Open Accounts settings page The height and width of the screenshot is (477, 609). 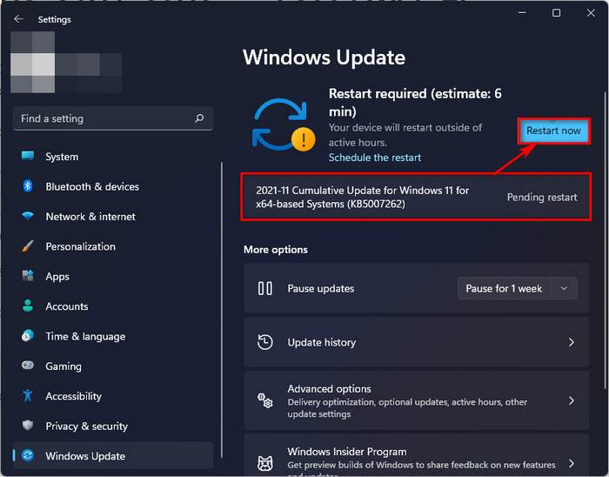(x=113, y=306)
